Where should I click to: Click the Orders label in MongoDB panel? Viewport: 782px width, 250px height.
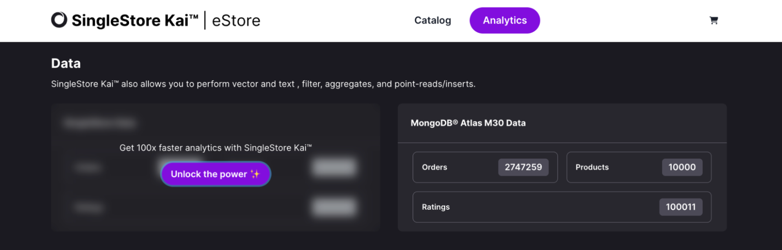[434, 167]
